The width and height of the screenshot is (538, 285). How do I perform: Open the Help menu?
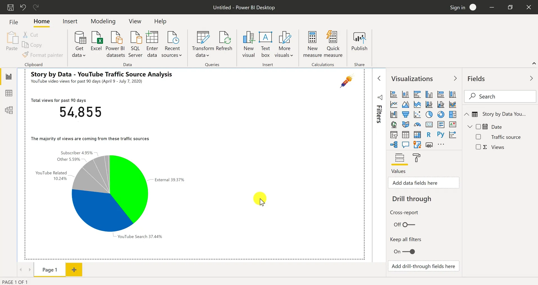(160, 21)
